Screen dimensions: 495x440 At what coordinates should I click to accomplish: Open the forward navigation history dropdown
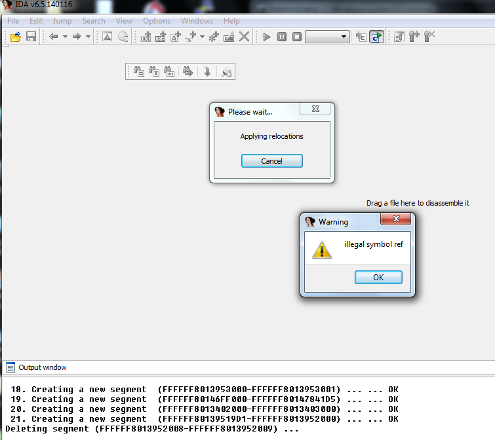point(88,37)
